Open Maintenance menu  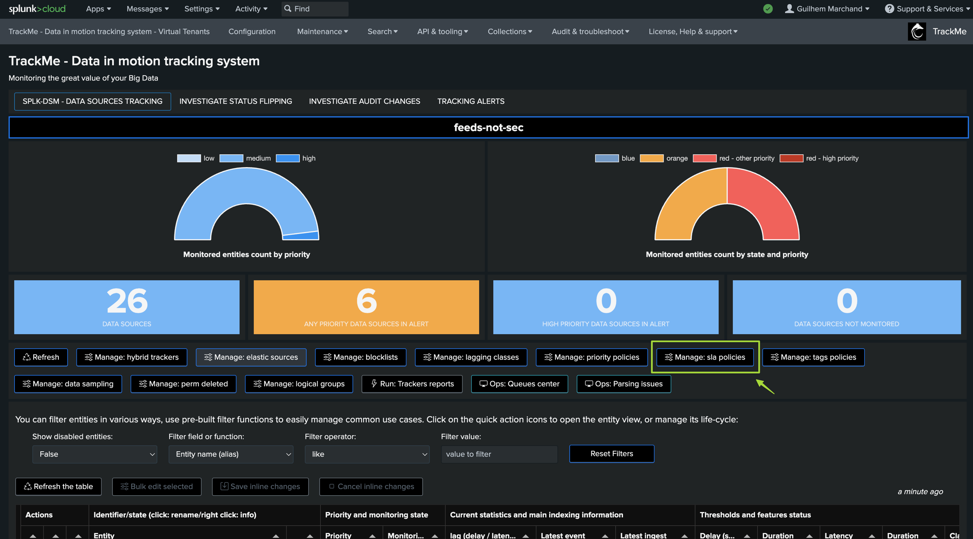[x=322, y=32]
